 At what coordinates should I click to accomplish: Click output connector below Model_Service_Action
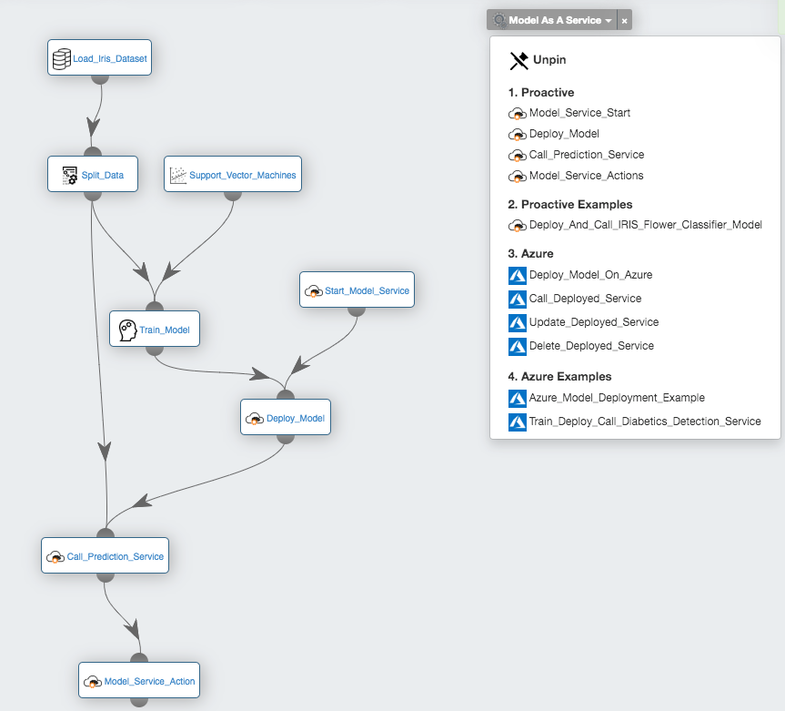139,702
